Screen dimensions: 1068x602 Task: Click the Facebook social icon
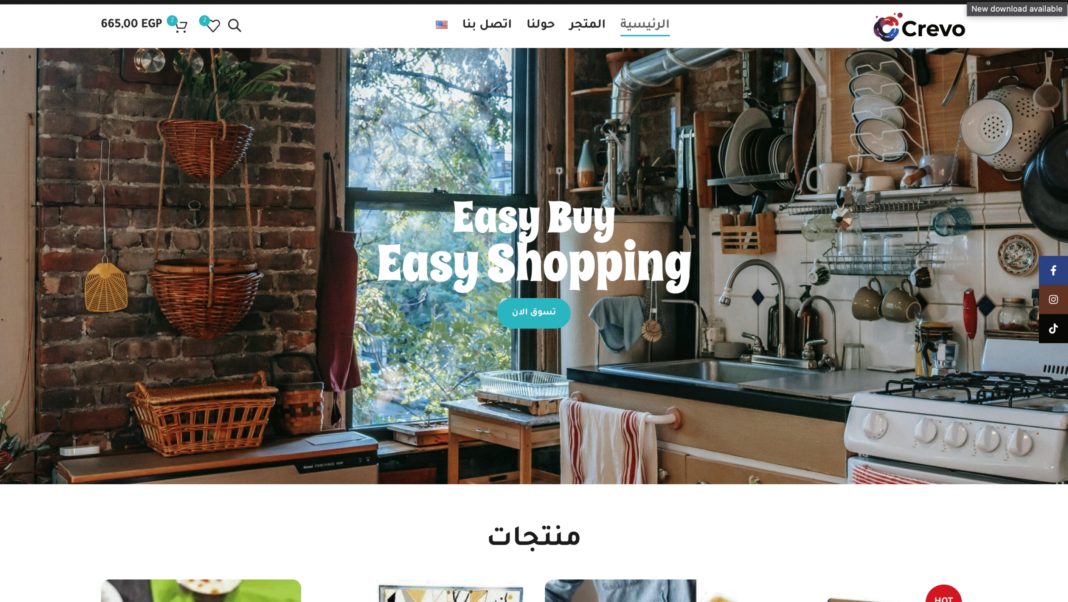click(1053, 271)
